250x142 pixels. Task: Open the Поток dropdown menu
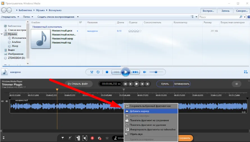(x=28, y=17)
